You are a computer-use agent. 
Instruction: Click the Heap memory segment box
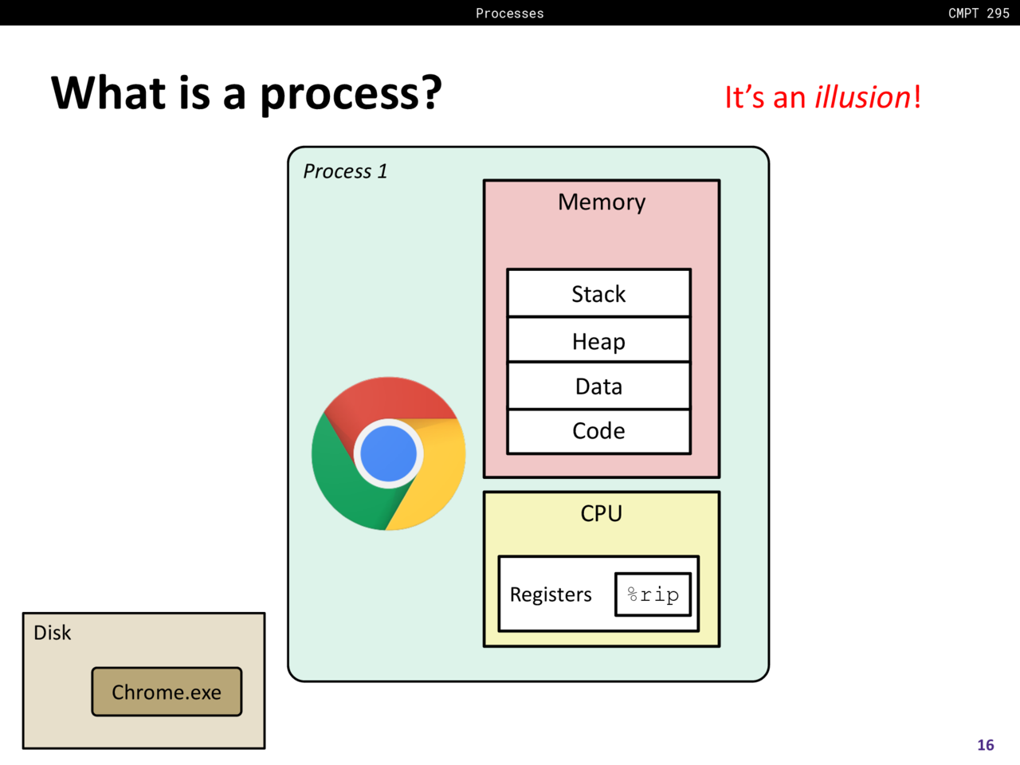(598, 341)
